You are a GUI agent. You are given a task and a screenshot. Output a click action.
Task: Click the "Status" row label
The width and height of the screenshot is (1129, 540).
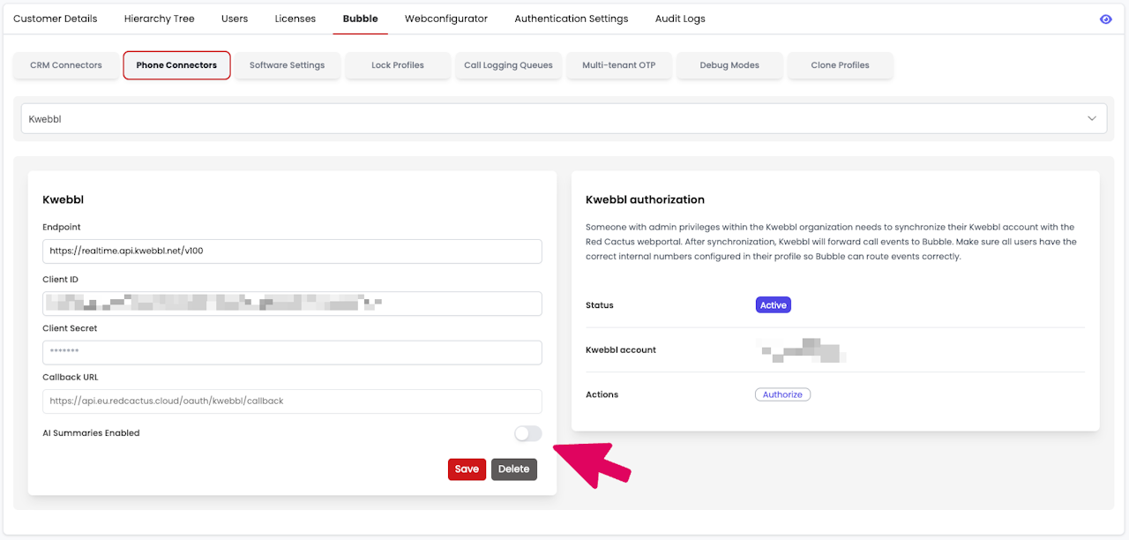600,305
